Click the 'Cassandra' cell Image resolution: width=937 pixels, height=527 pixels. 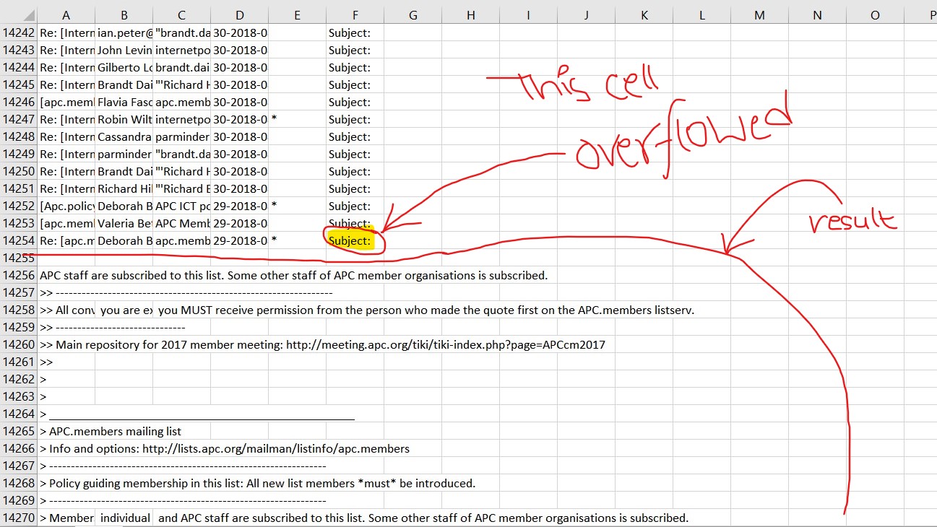124,136
